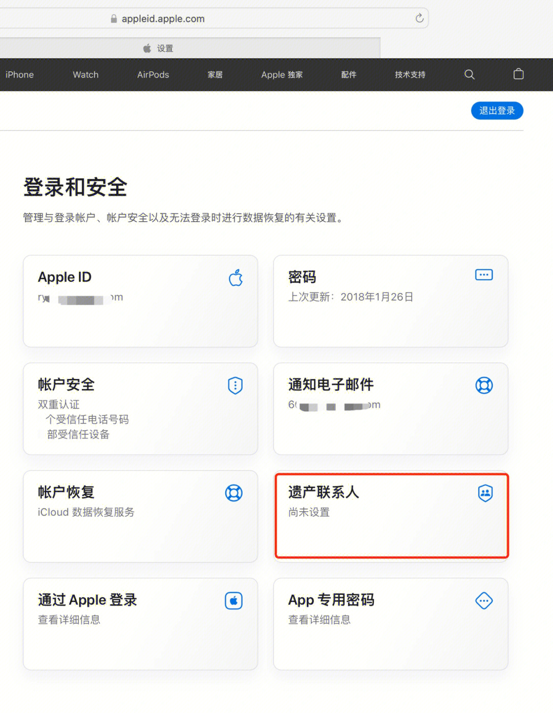Viewport: 553px width, 716px height.
Task: Open the iPhone menu item
Action: tap(19, 75)
